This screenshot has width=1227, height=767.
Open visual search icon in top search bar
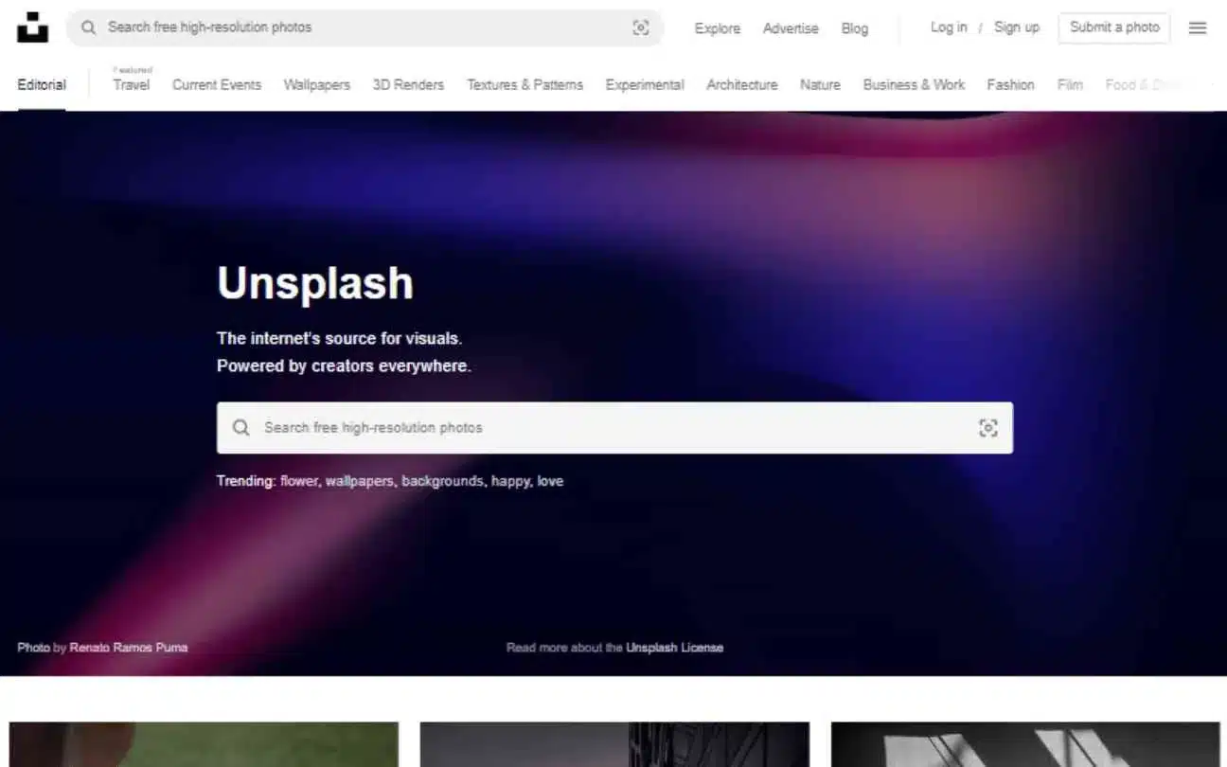(x=641, y=28)
